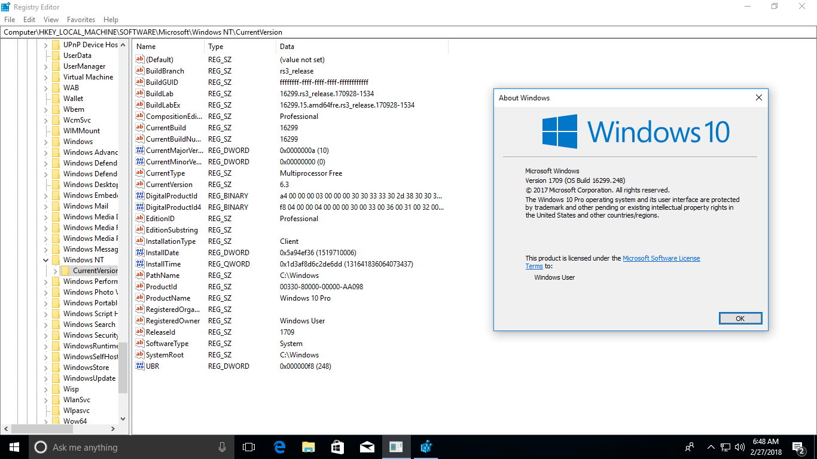817x459 pixels.
Task: Select the Windows NT folder icon
Action: 56,260
